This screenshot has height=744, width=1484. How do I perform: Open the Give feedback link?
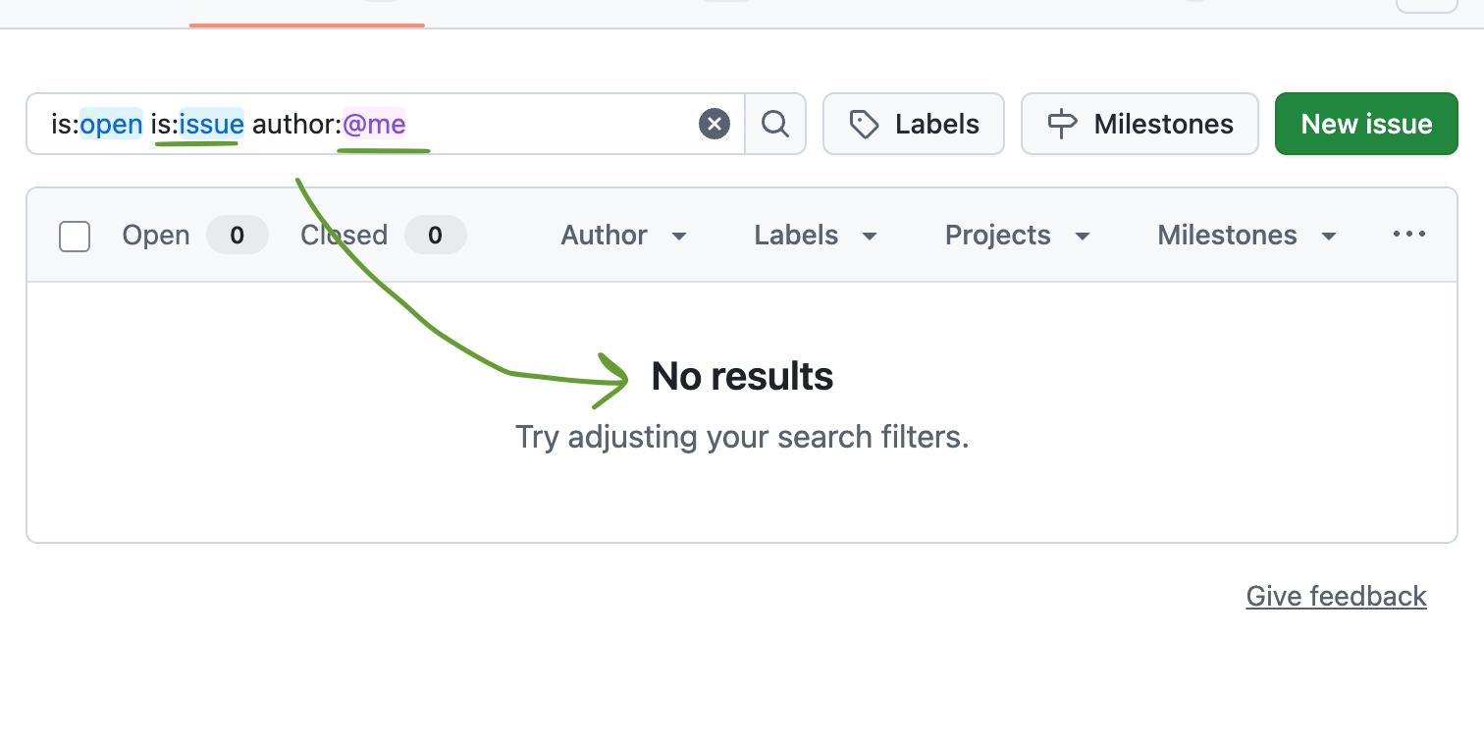click(1336, 596)
